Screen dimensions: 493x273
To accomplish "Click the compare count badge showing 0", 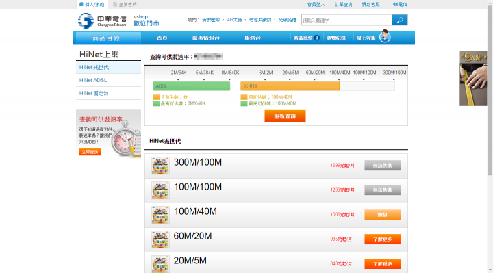I will 316,38.
